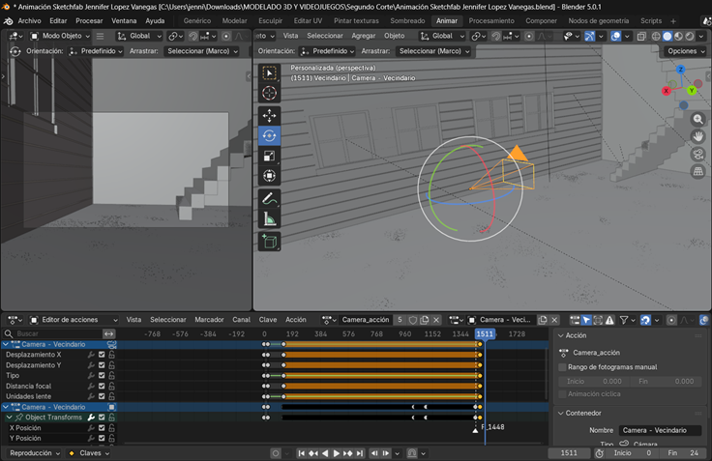This screenshot has height=461, width=712.
Task: Switch to the Sombreado workspace tab
Action: click(407, 21)
